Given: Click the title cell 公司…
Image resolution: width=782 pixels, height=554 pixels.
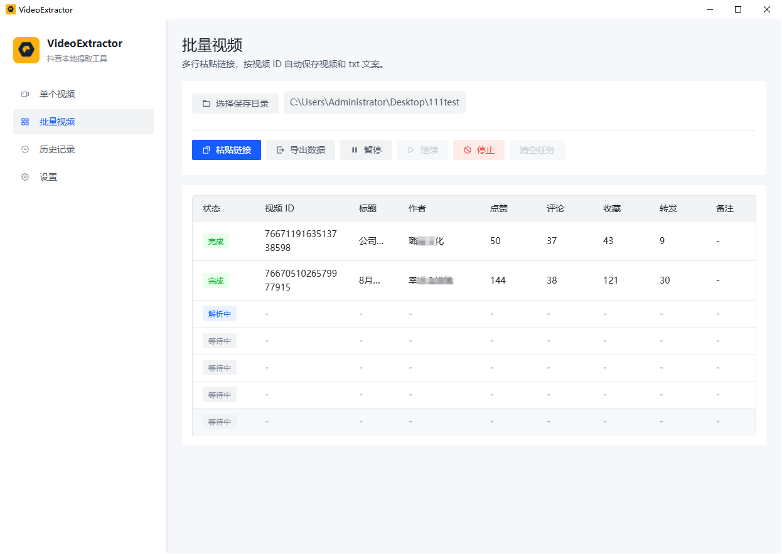Looking at the screenshot, I should pyautogui.click(x=371, y=241).
